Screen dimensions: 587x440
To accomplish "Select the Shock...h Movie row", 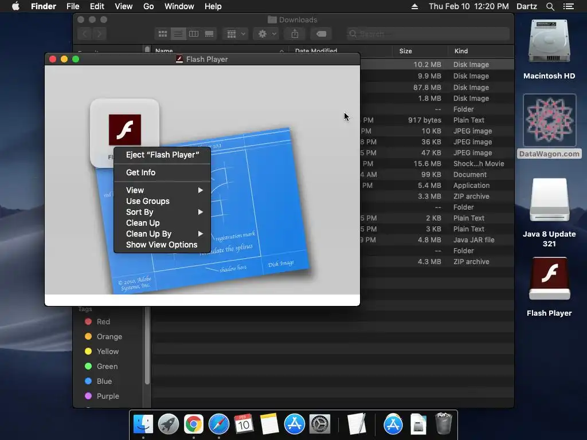I will click(x=437, y=163).
